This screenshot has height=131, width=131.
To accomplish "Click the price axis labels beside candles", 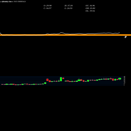I will pyautogui.click(x=124, y=81).
